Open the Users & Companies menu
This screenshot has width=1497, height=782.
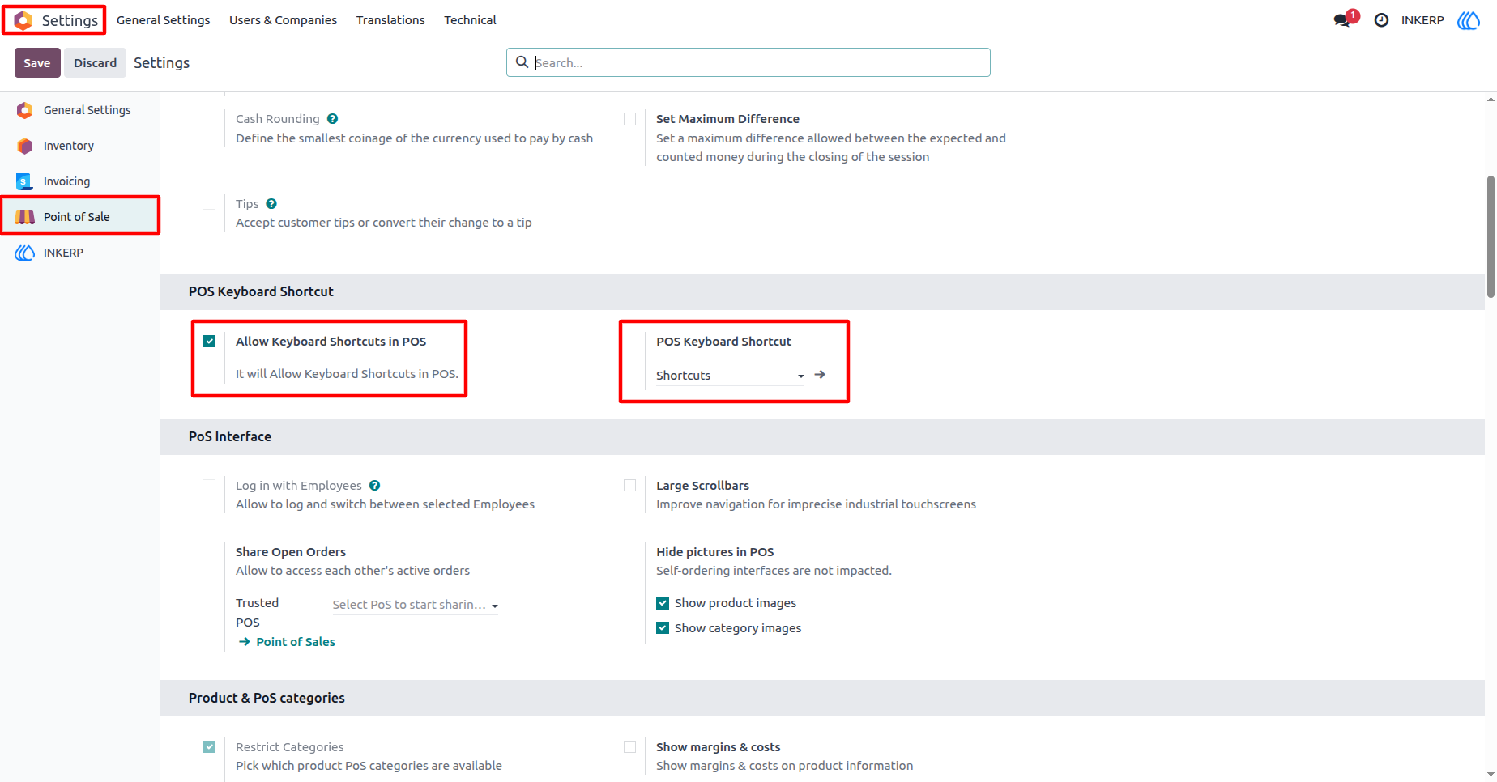coord(283,20)
